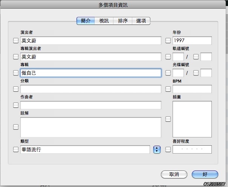
Task: Click the 類型 field showing 華語流行
Action: 85,149
